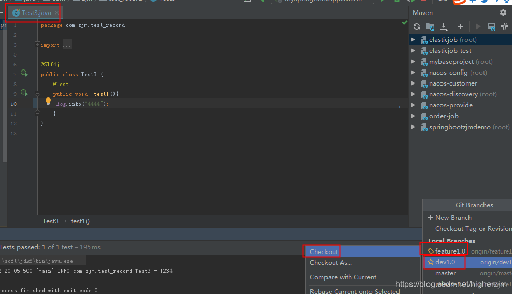
Task: Click Tests passed status text
Action: pyautogui.click(x=50, y=247)
